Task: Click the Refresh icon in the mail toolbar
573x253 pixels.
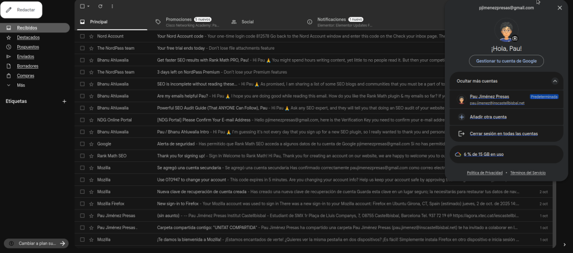Action: 100,6
